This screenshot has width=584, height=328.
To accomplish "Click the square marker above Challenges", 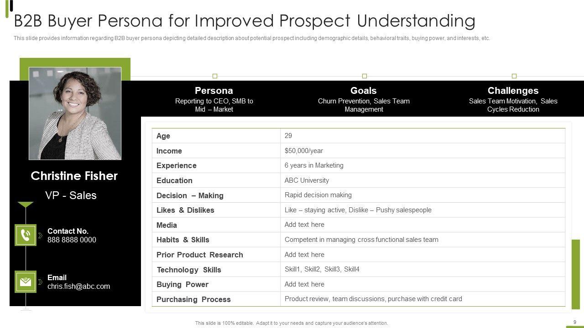I will pos(514,76).
